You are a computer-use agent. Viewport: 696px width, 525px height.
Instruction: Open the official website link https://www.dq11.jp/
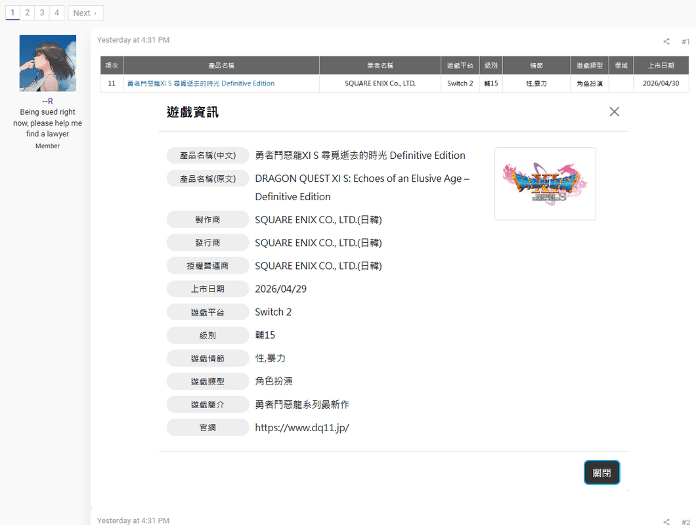(301, 427)
